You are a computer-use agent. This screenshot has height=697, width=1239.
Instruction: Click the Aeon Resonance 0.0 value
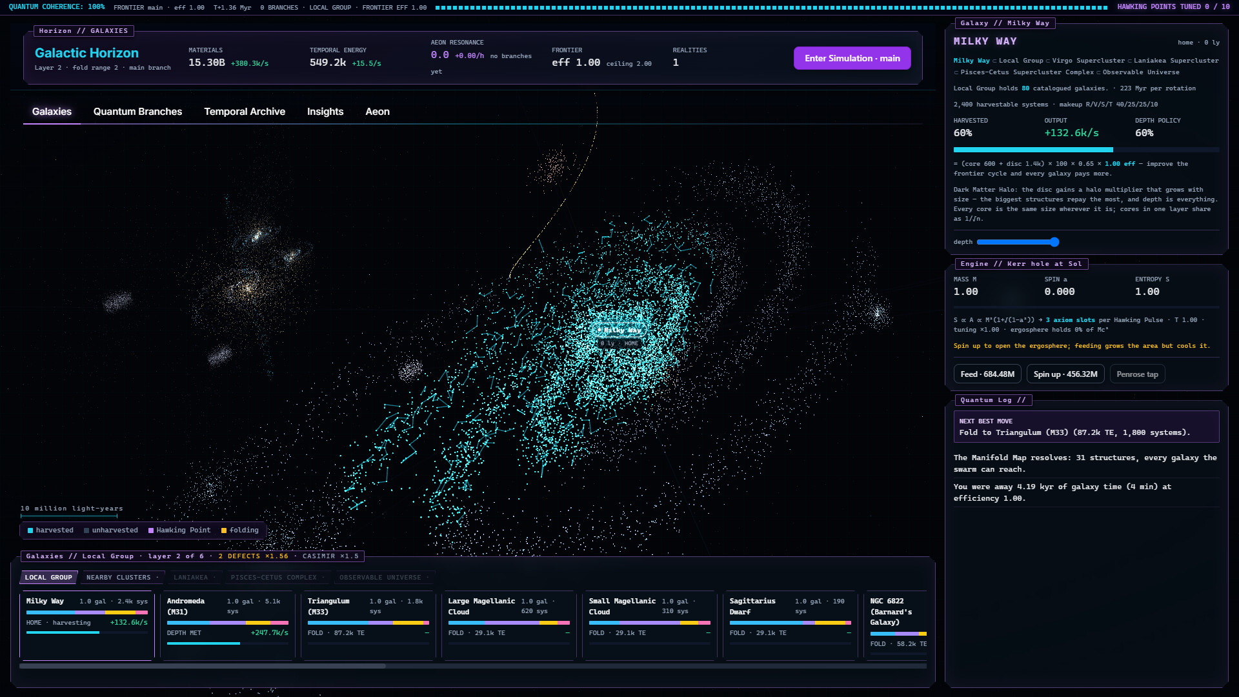(x=440, y=55)
